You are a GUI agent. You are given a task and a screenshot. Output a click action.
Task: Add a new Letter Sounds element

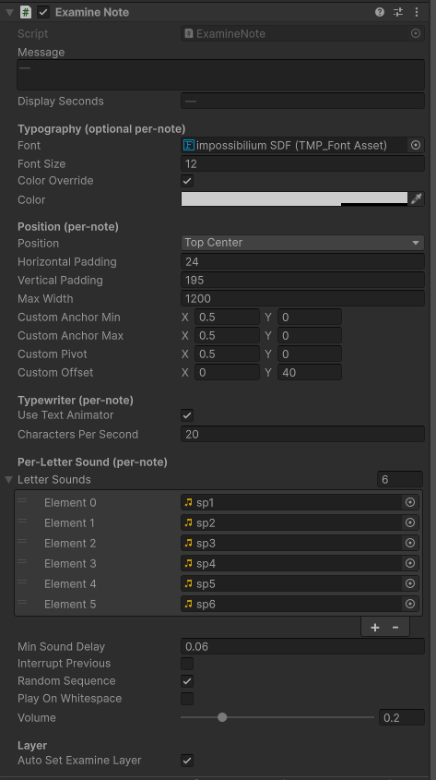coord(375,628)
